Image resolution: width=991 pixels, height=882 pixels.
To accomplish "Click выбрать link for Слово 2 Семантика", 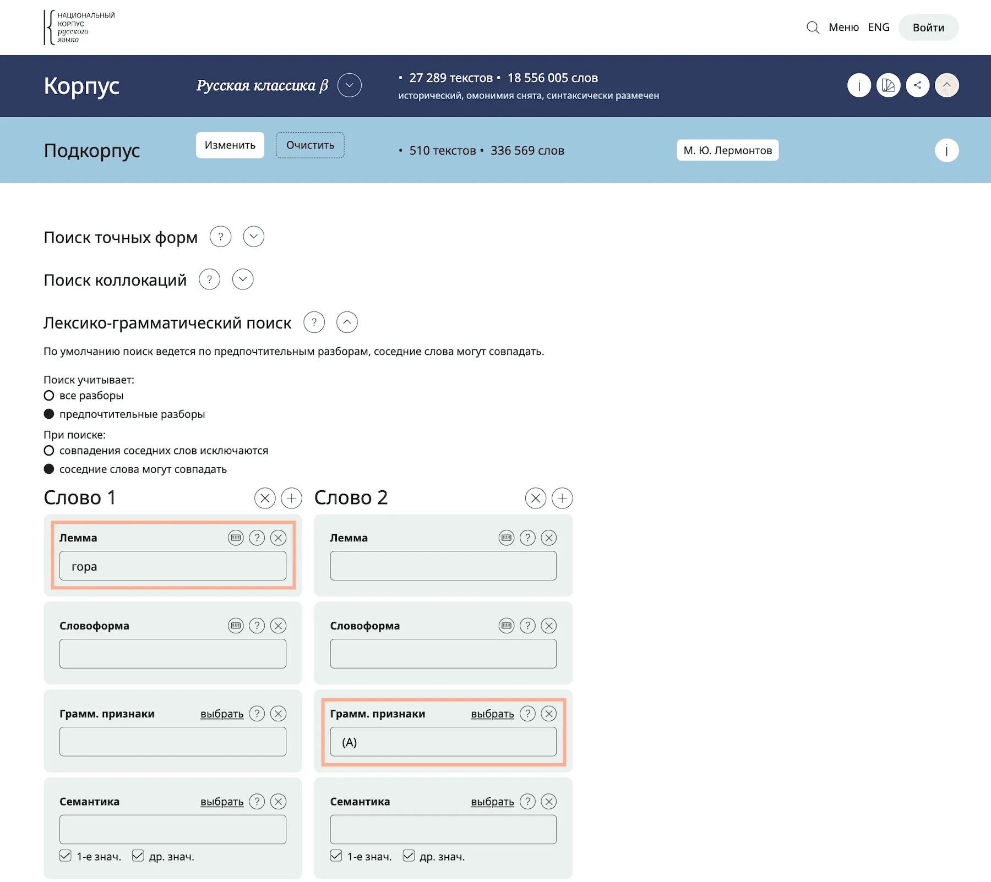I will 493,802.
